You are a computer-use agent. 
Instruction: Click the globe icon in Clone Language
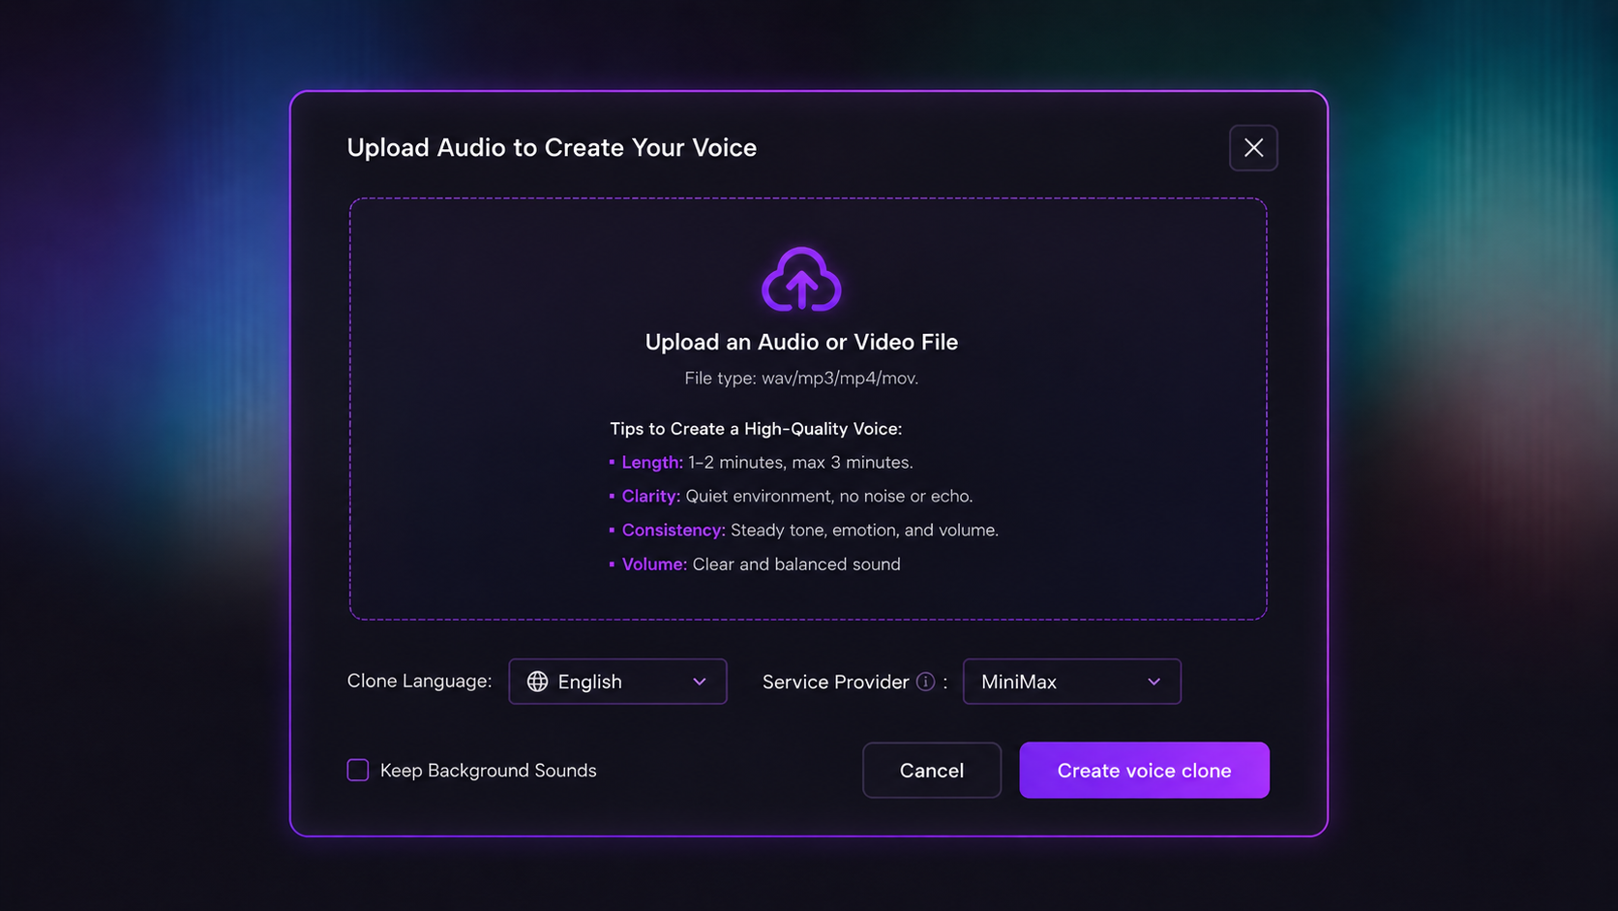click(537, 682)
